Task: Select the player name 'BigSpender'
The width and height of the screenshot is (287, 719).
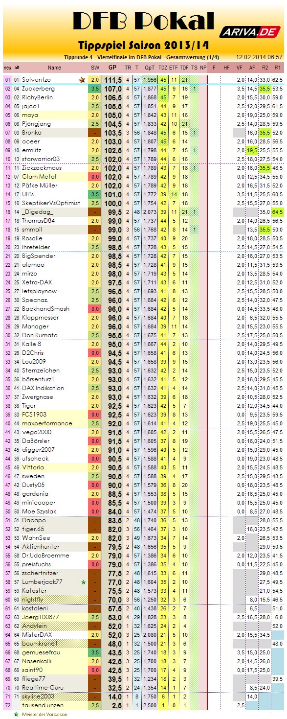Action: tap(38, 256)
